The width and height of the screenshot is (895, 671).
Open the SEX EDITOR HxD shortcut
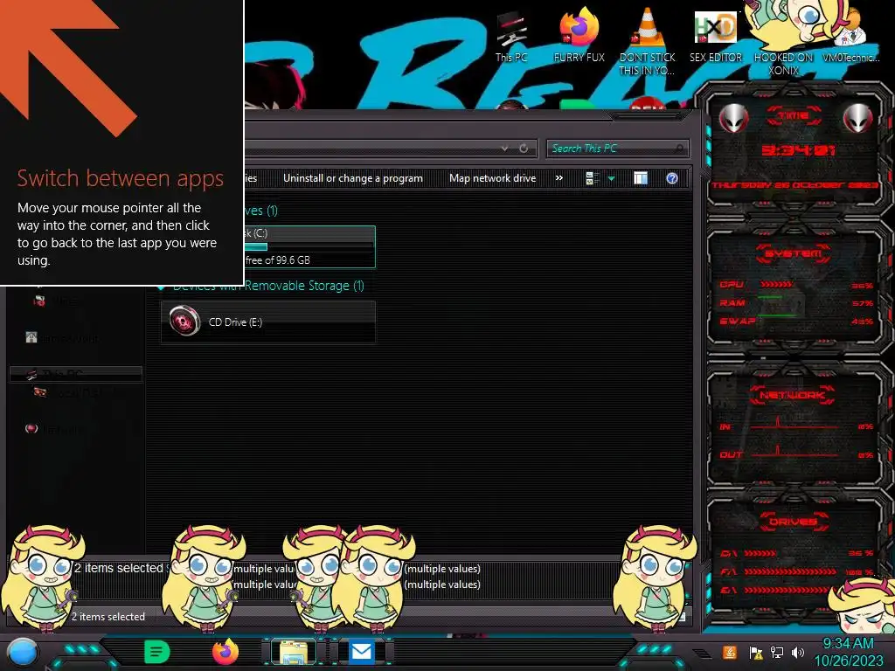tap(715, 37)
